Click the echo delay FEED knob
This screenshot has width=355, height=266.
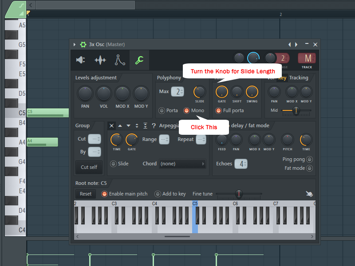[x=221, y=140]
